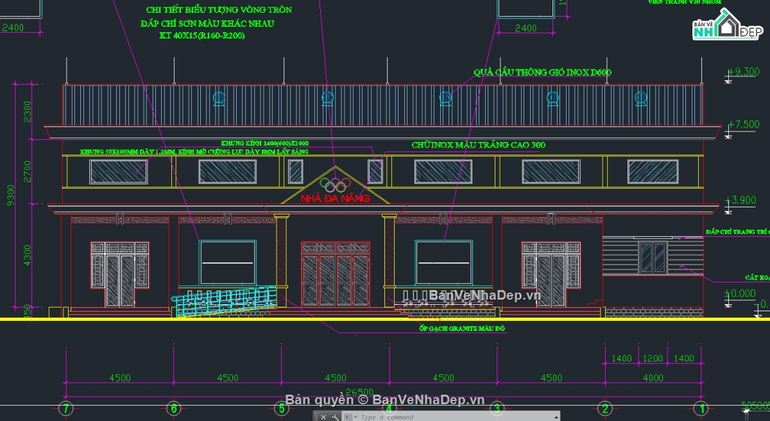Select grid bubble 1 at bottom right

tap(699, 408)
